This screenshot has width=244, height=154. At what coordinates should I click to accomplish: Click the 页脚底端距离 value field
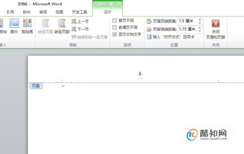(188, 29)
